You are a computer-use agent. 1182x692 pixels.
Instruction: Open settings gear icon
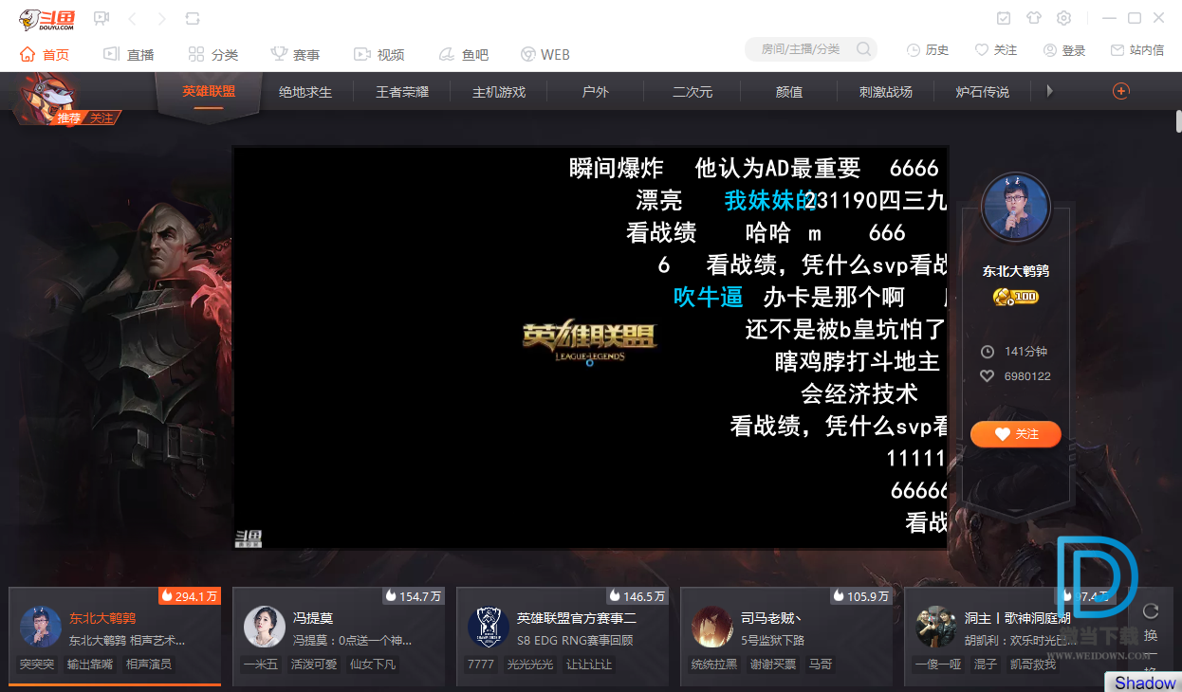point(1064,18)
